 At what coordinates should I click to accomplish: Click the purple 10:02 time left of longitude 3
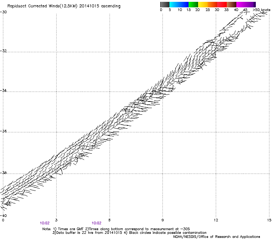44,223
